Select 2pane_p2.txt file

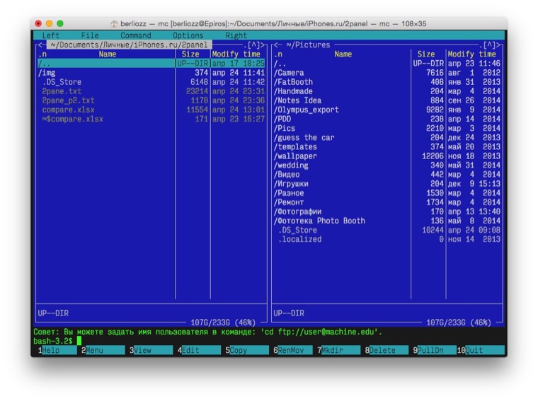tap(151, 100)
